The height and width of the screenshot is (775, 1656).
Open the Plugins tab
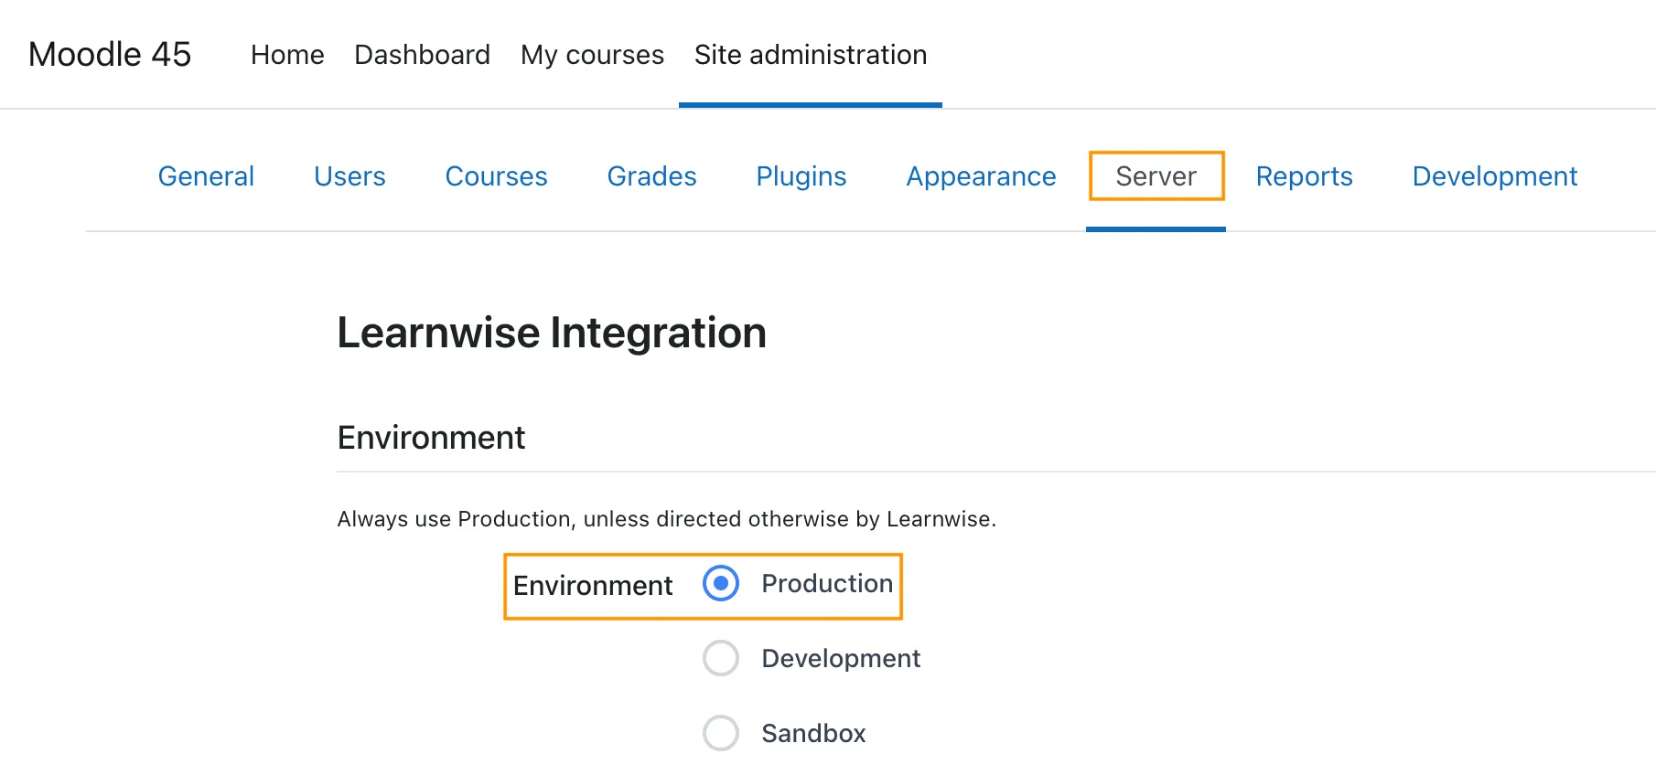[x=801, y=176]
